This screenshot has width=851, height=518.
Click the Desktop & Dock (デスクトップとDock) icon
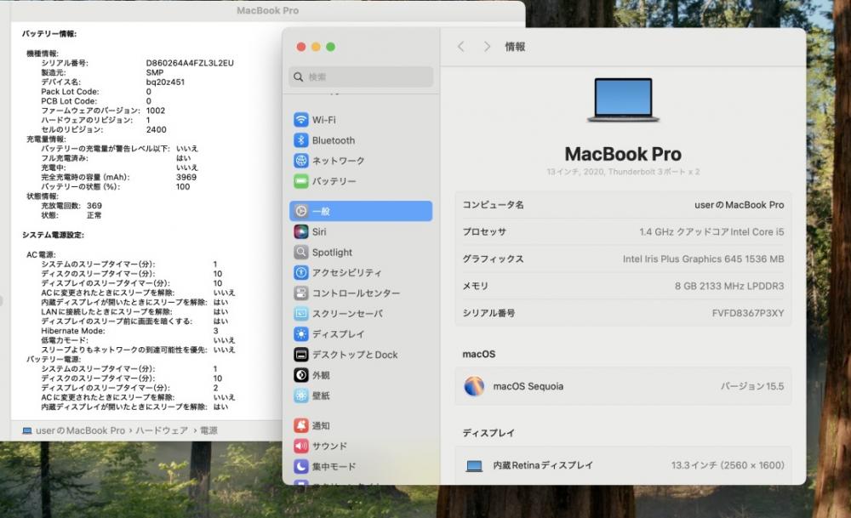(x=300, y=355)
